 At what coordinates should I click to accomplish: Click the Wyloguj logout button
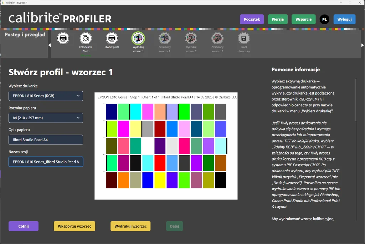[344, 19]
